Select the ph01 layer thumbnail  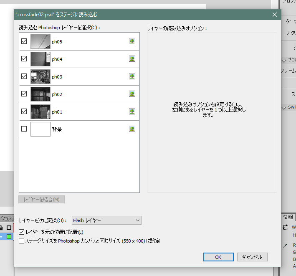[40, 111]
